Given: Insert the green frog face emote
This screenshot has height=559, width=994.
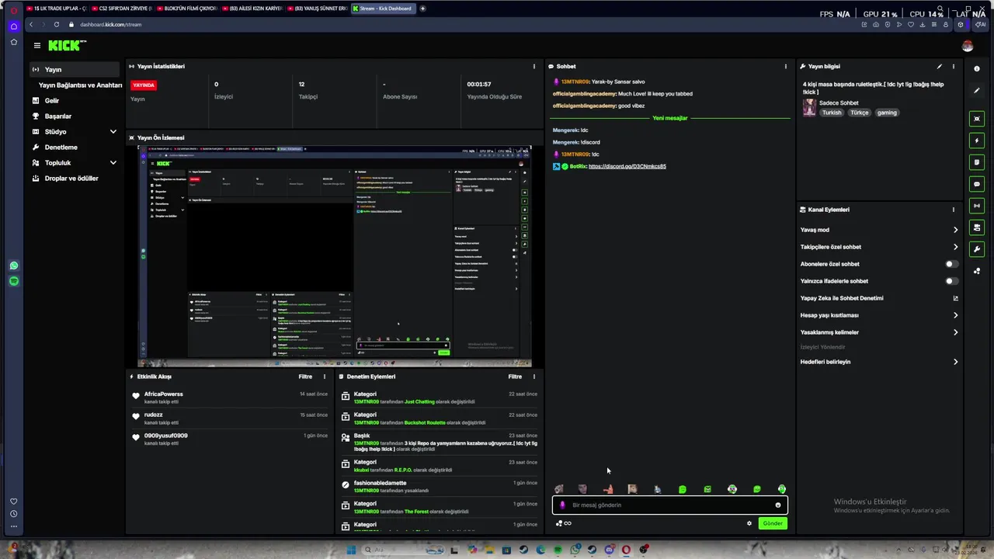Looking at the screenshot, I should point(782,489).
